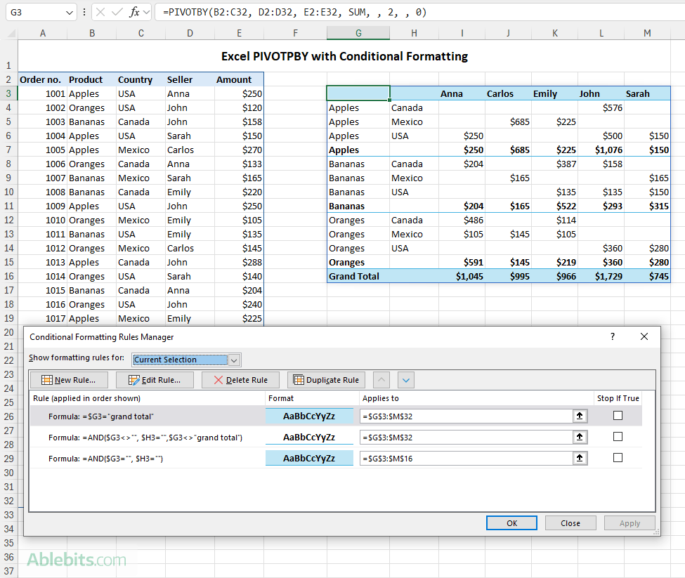Select column A header
685x578 pixels.
(x=43, y=33)
